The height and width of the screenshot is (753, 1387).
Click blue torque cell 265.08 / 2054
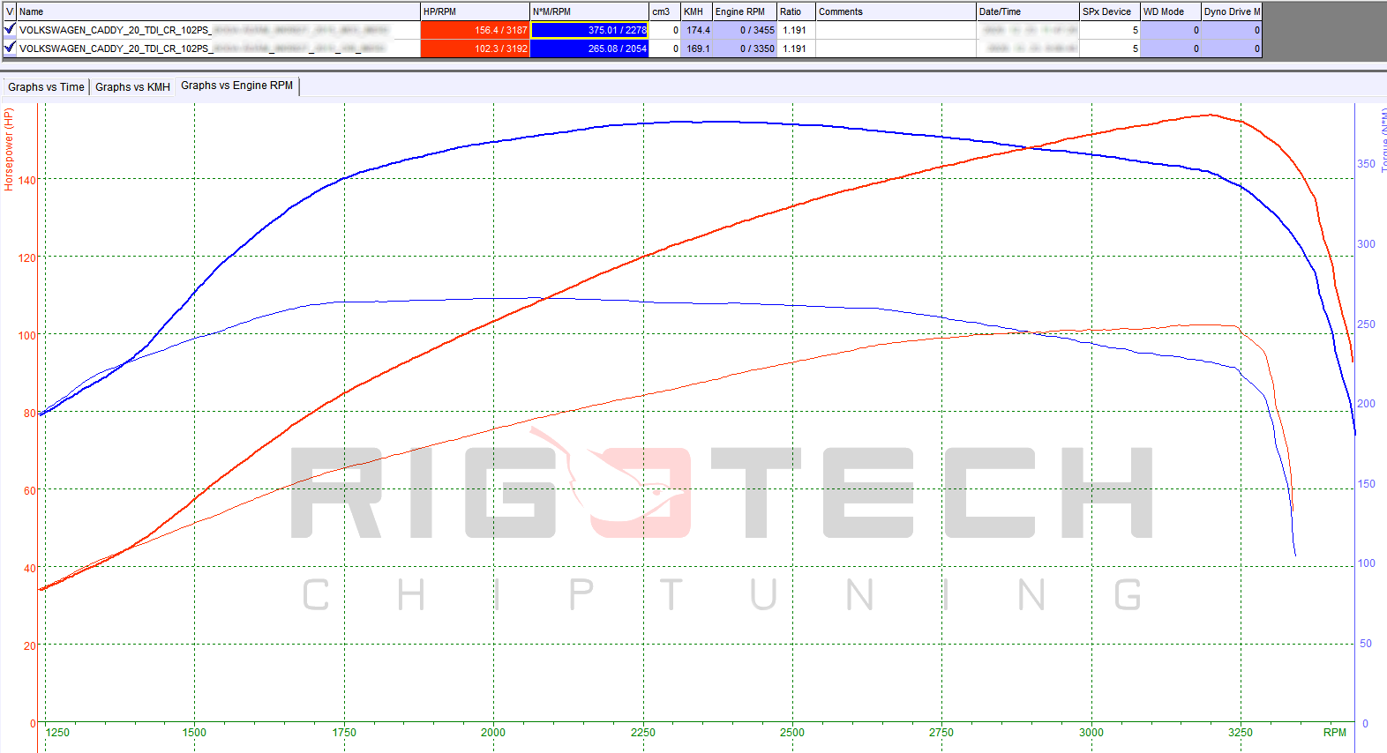[589, 48]
